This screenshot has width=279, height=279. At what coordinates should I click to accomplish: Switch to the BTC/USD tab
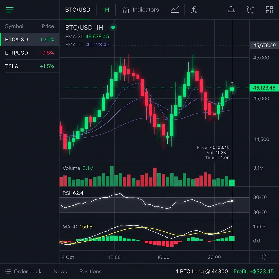point(78,10)
